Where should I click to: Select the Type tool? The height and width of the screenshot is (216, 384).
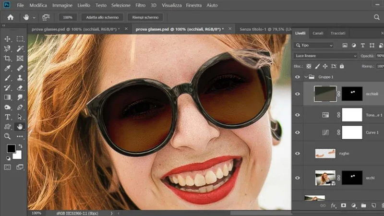click(7, 117)
